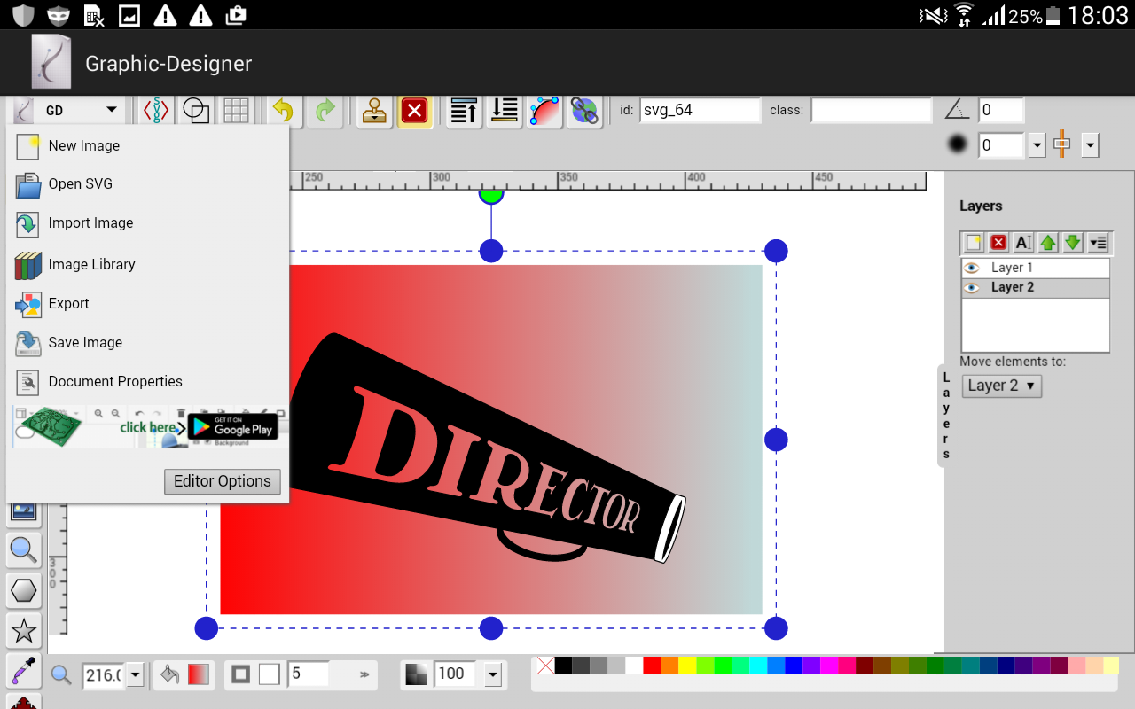Toggle wireframe mode icon in top toolbar
This screenshot has height=709, width=1135.
[x=196, y=111]
